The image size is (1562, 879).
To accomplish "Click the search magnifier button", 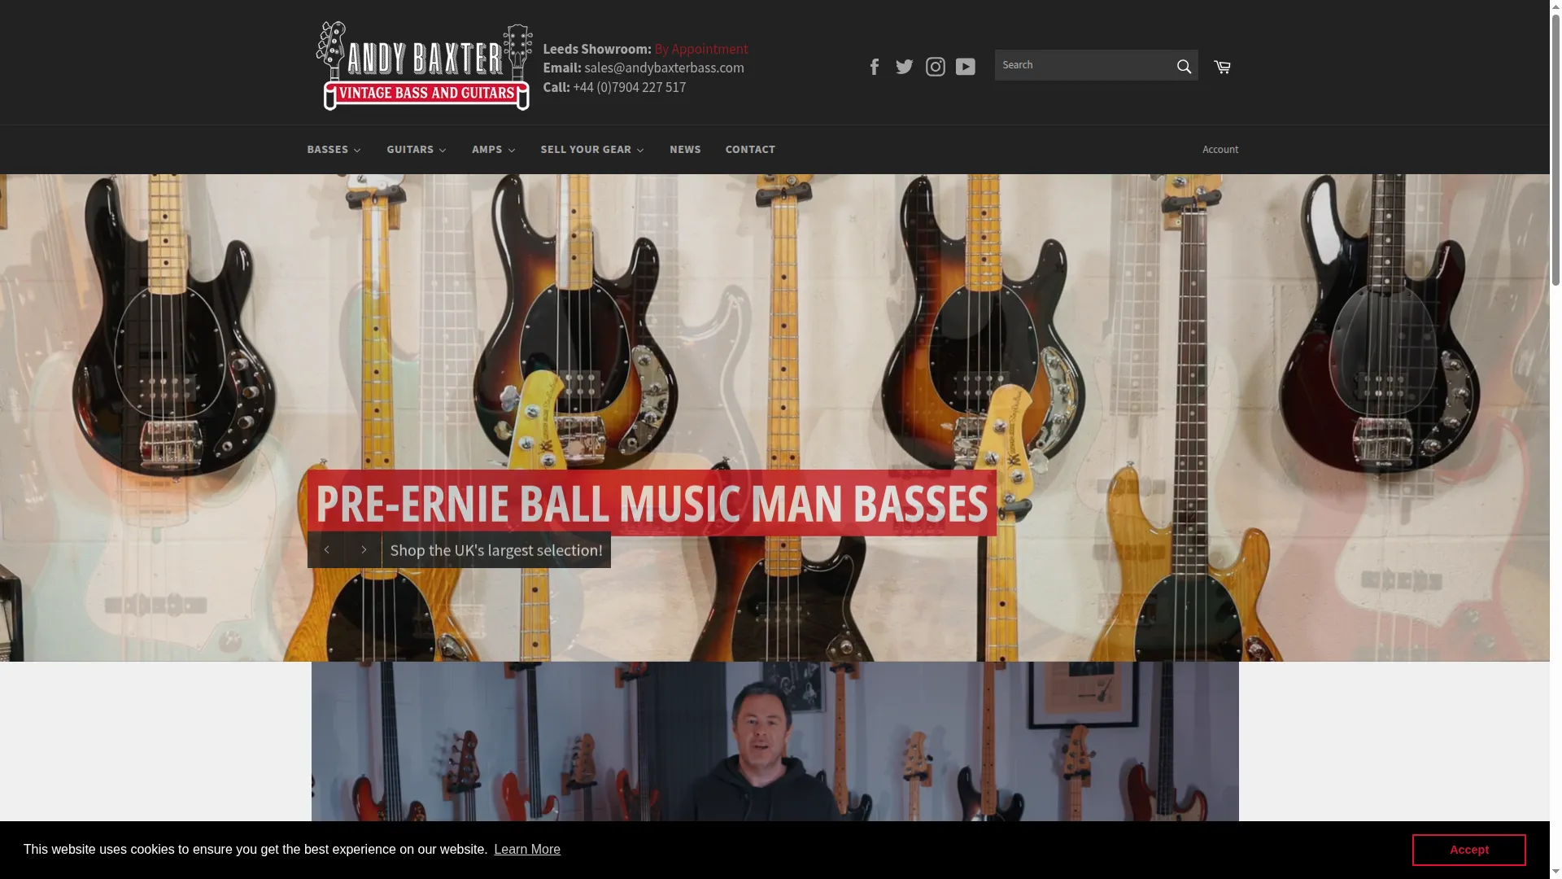I will click(x=1184, y=66).
